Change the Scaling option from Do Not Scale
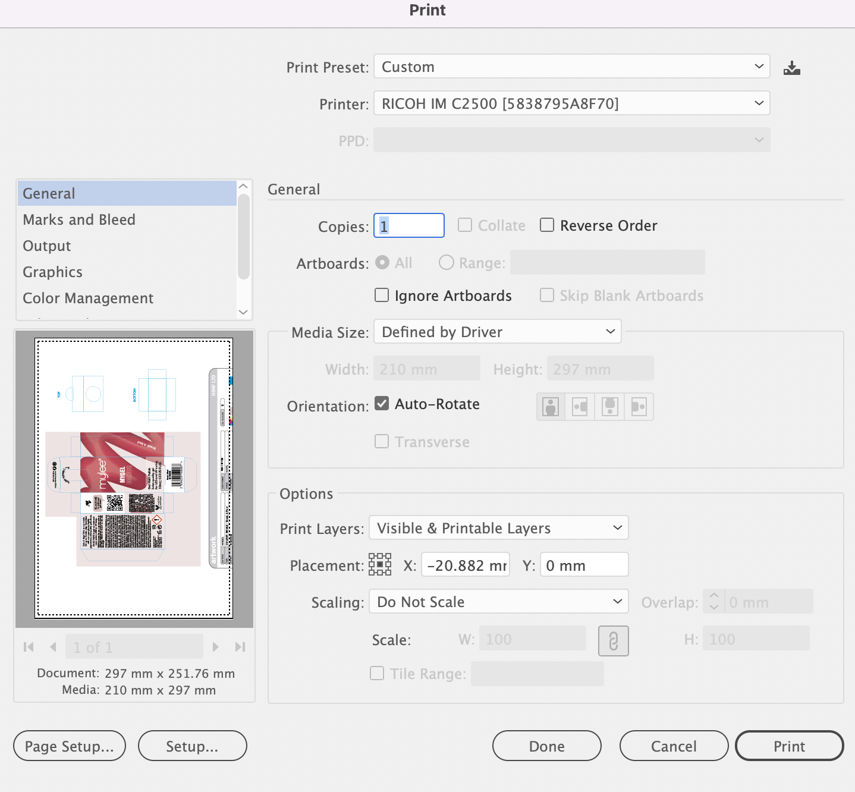The width and height of the screenshot is (855, 792). 498,601
